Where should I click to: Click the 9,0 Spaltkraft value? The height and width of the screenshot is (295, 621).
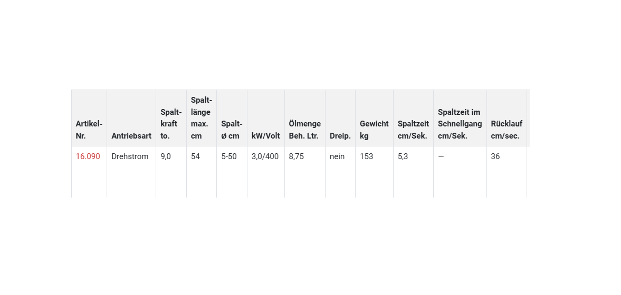pyautogui.click(x=166, y=156)
